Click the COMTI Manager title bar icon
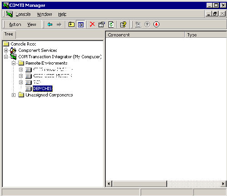Image resolution: width=227 pixels, height=196 pixels. point(6,5)
